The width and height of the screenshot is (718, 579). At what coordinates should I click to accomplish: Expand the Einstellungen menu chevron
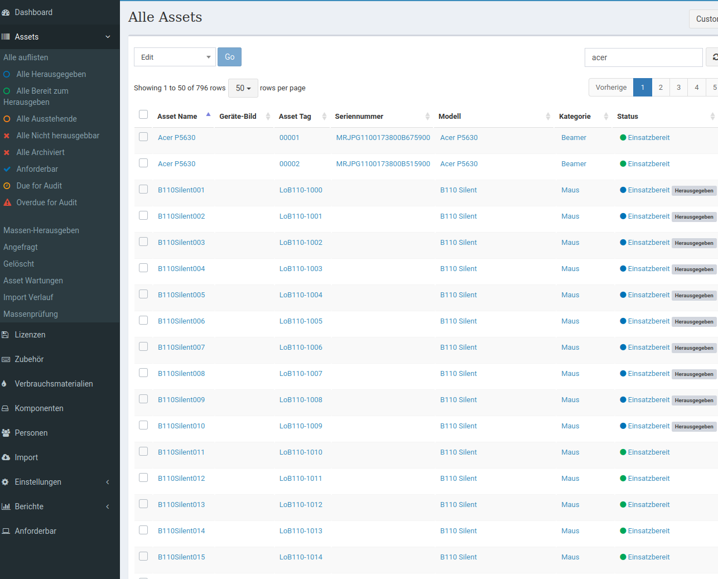point(107,481)
